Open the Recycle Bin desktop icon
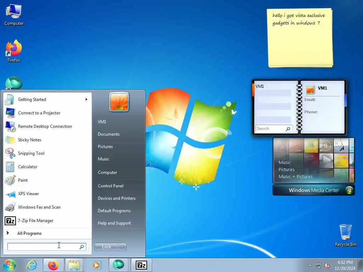The width and height of the screenshot is (363, 272). [345, 235]
